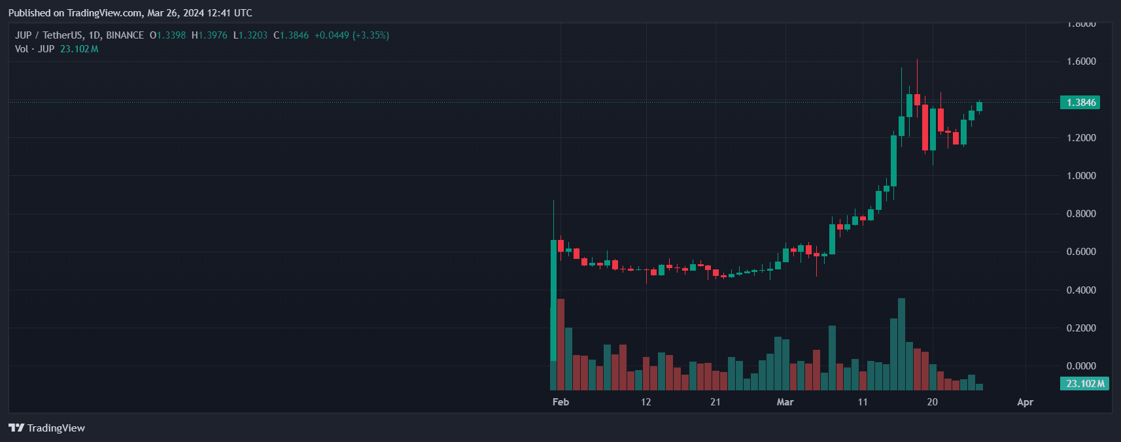This screenshot has width=1121, height=442.
Task: Click the open value O1.3398 in legend
Action: (x=168, y=35)
